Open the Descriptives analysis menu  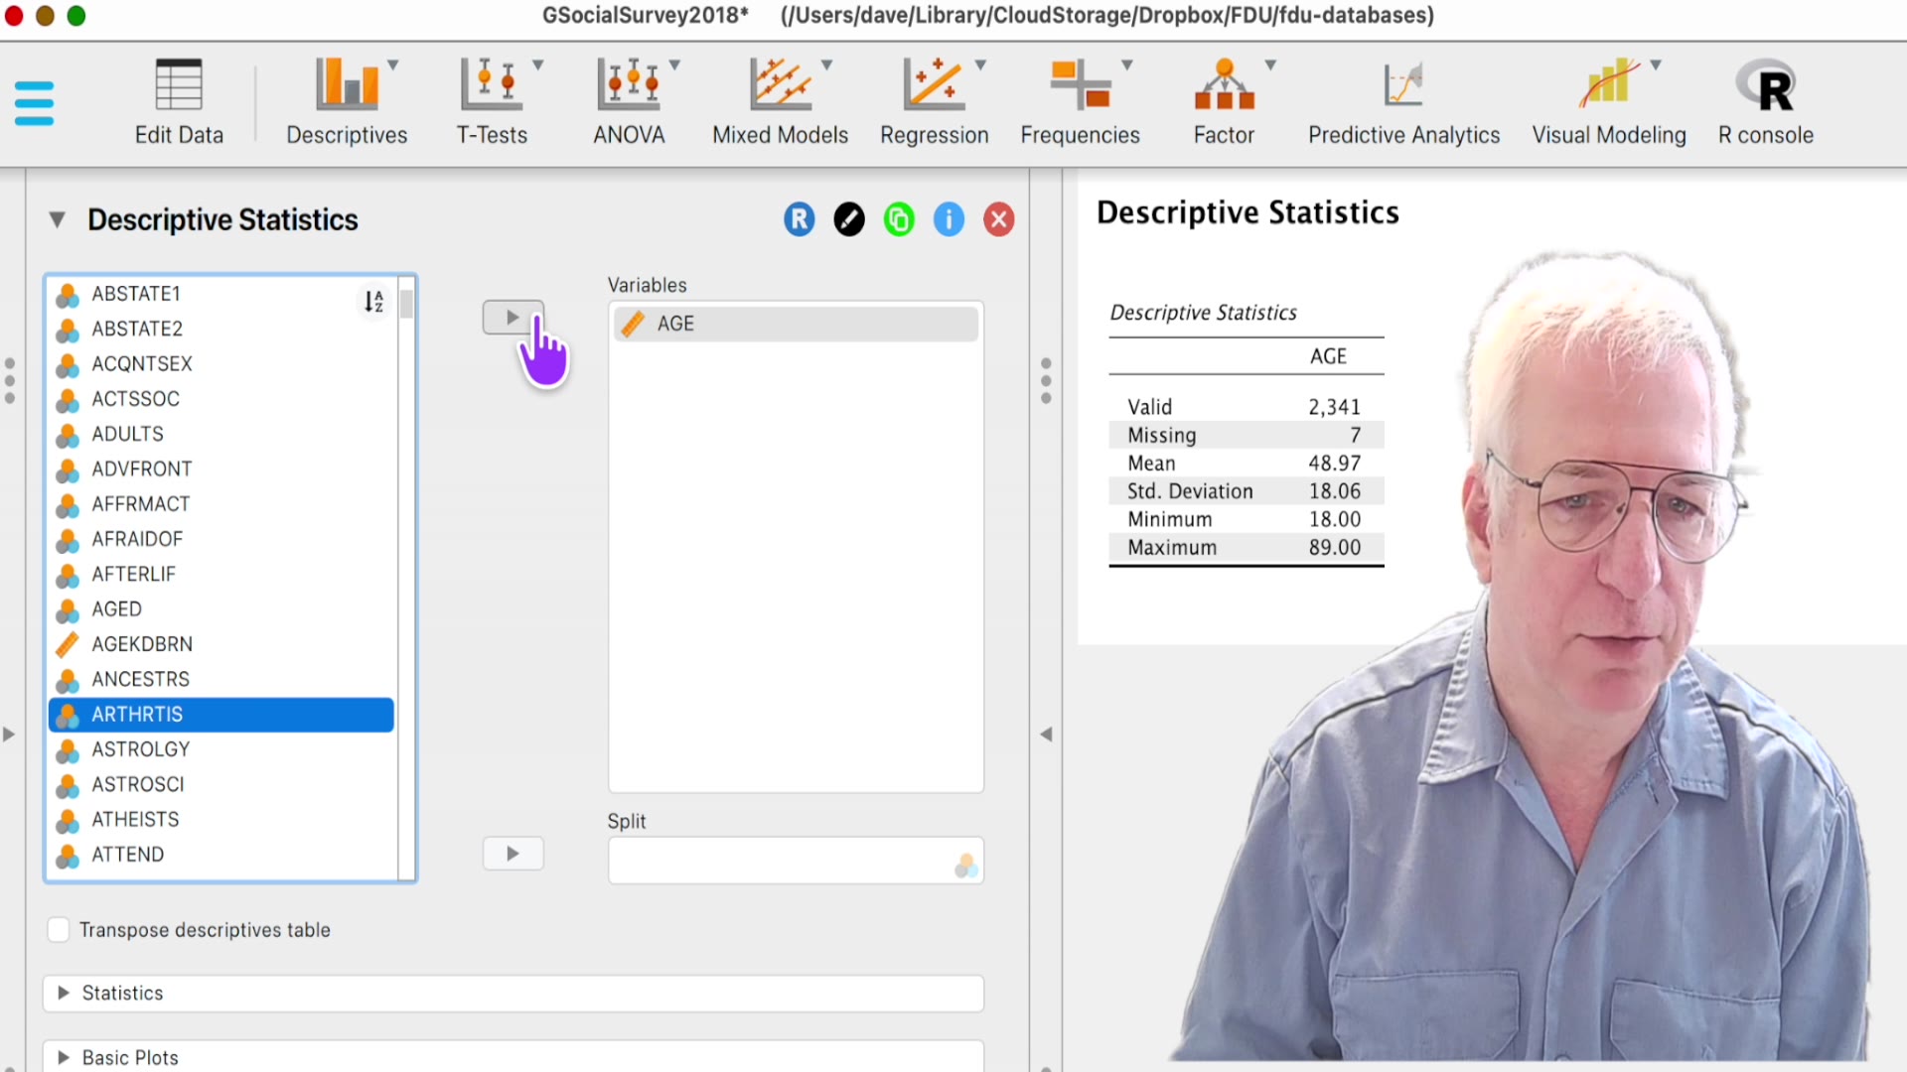point(347,101)
